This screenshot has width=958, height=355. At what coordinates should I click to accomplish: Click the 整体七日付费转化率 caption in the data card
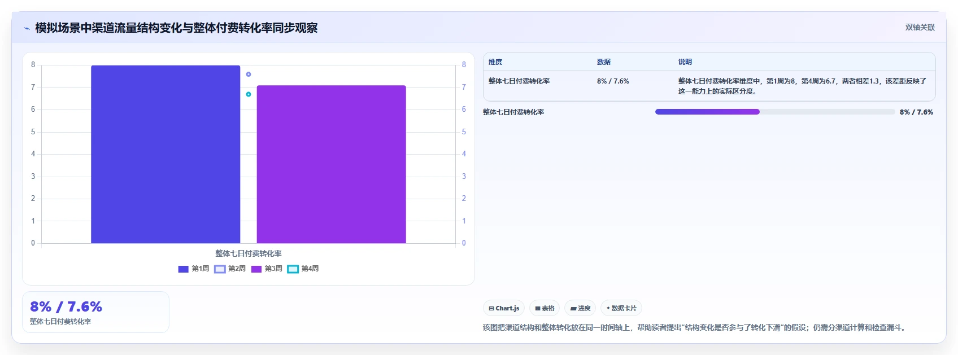[x=60, y=322]
